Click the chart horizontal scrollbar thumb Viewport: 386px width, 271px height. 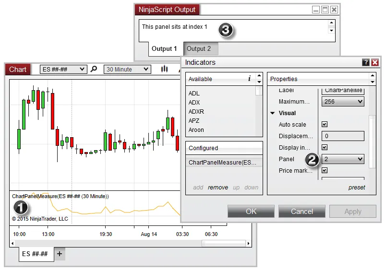click(224, 244)
